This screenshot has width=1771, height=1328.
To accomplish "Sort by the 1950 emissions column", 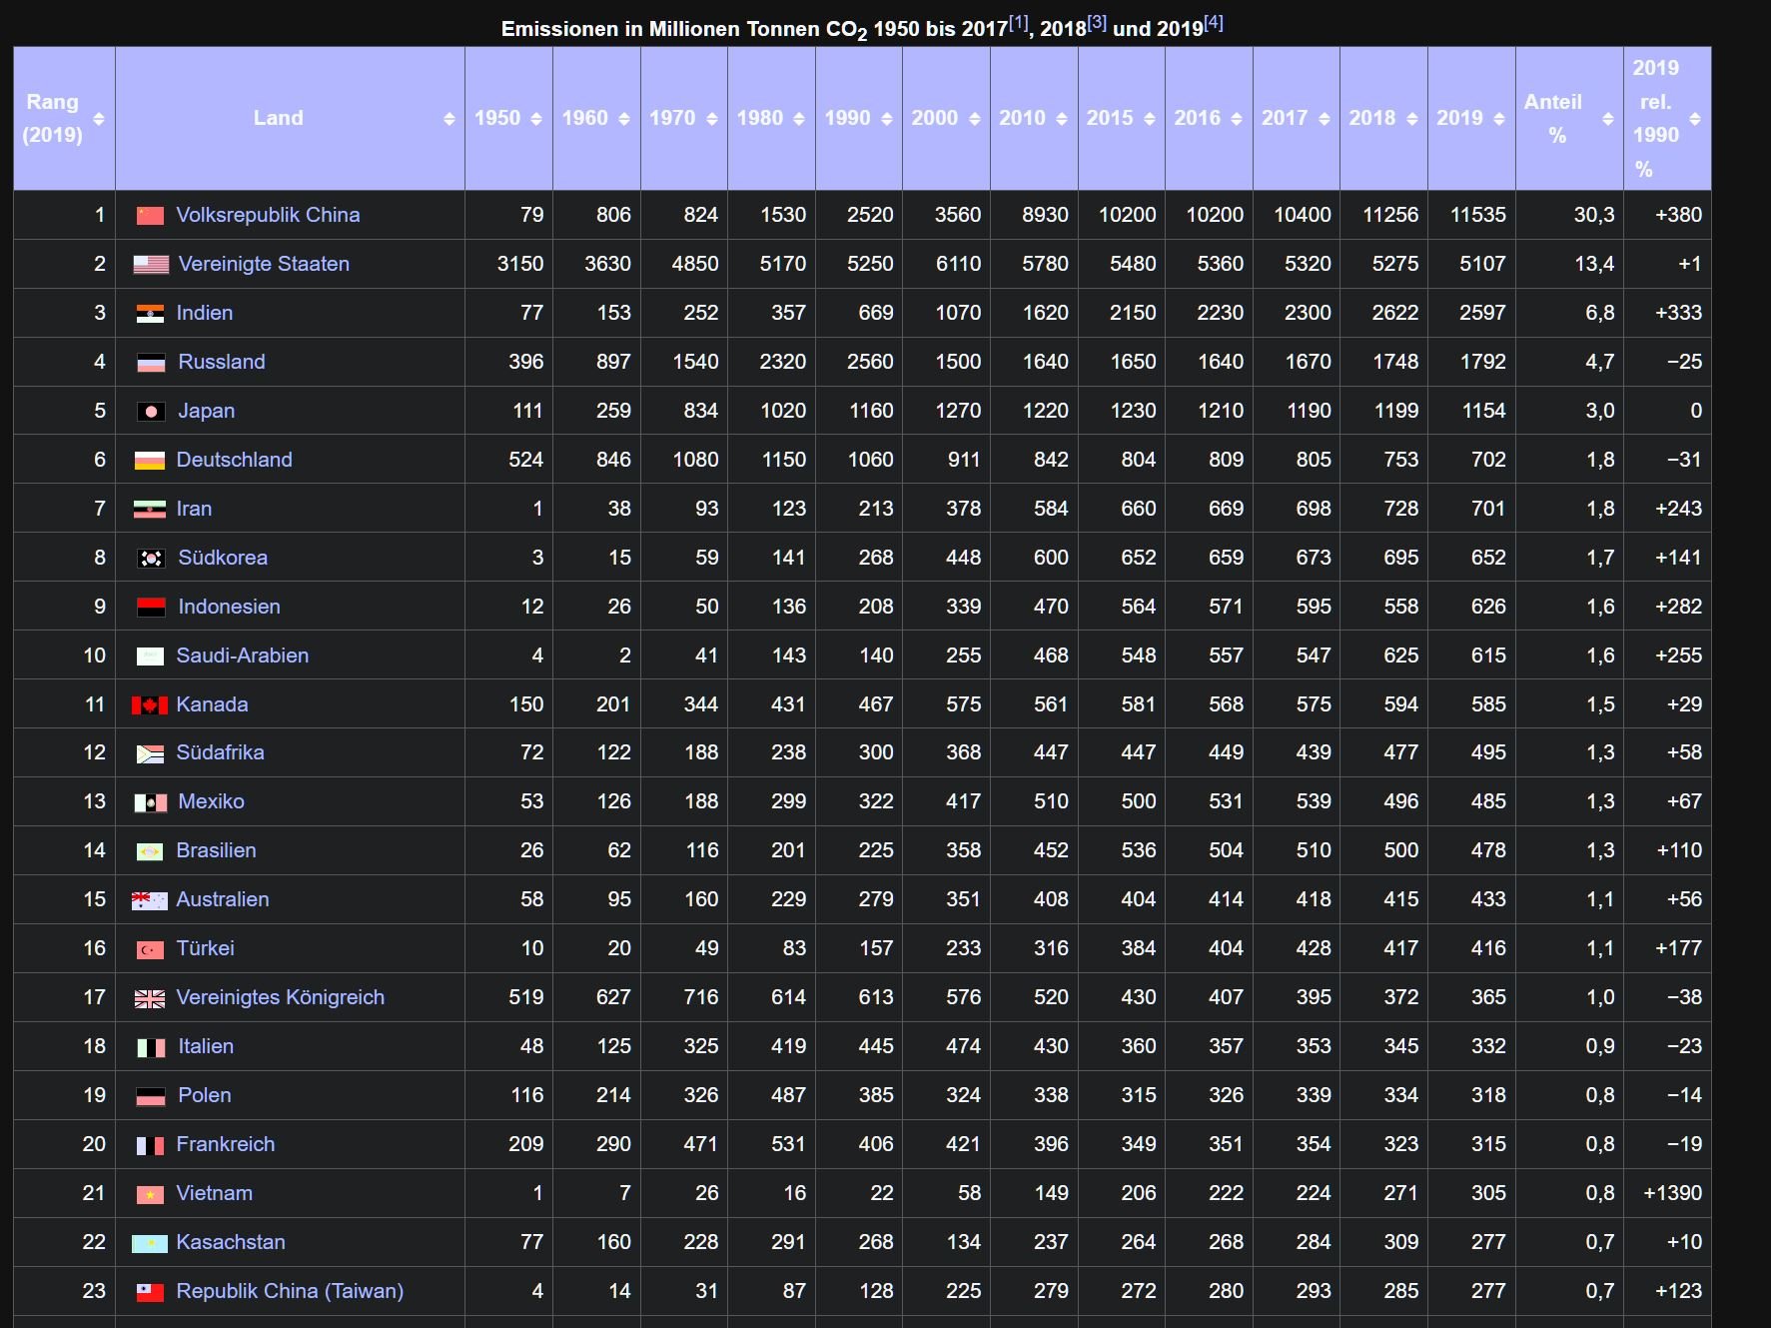I will tap(536, 119).
